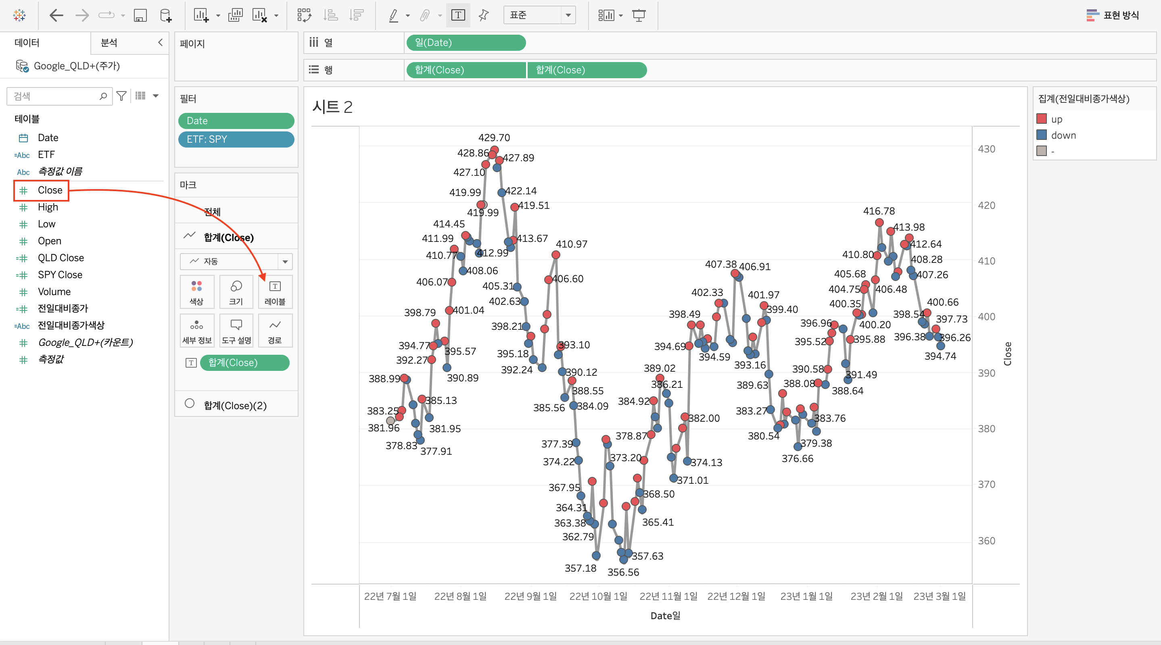This screenshot has width=1161, height=645.
Task: Clear the sheet icon
Action: coord(260,15)
